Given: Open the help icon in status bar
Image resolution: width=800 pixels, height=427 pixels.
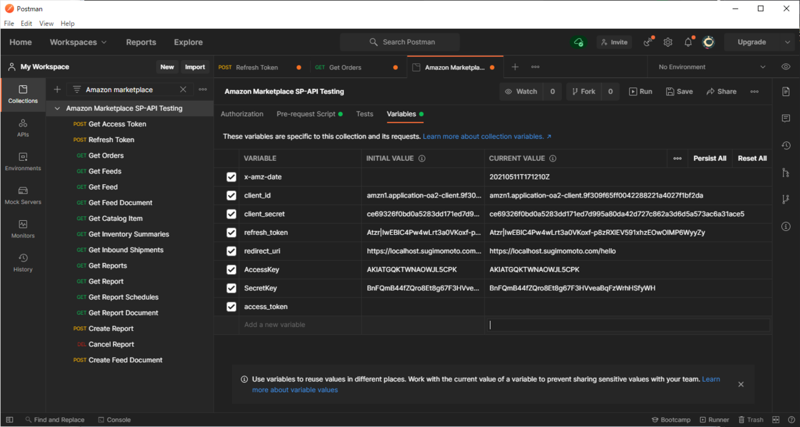Looking at the screenshot, I should pos(790,420).
